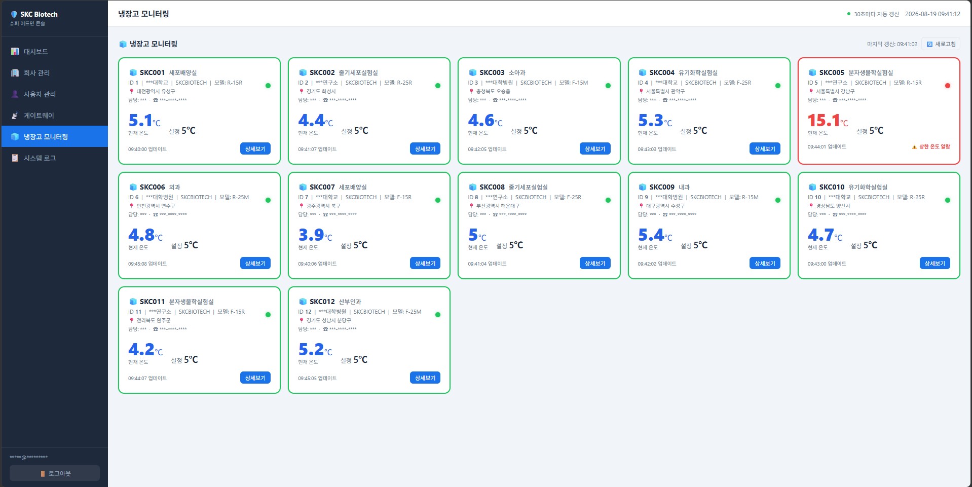Click the cube icon on SKC005 card

tap(812, 72)
